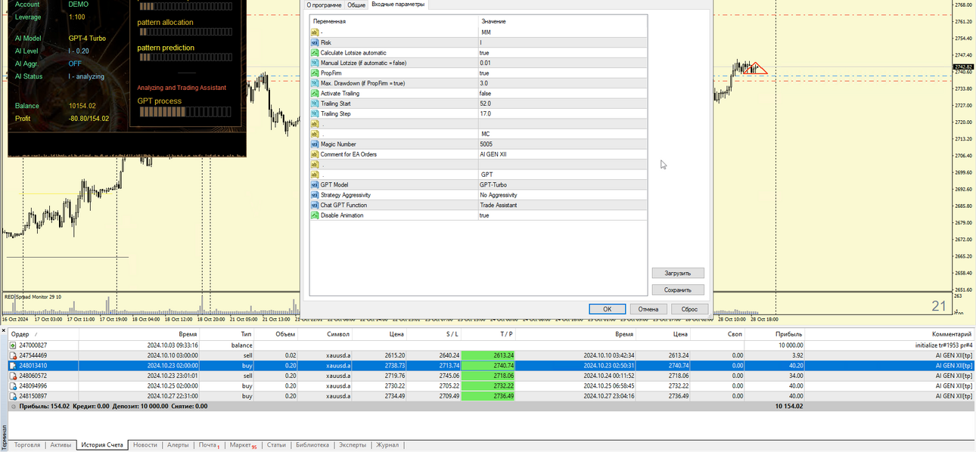The height and width of the screenshot is (452, 976).
Task: Open the Журнал terminal tab
Action: (387, 445)
